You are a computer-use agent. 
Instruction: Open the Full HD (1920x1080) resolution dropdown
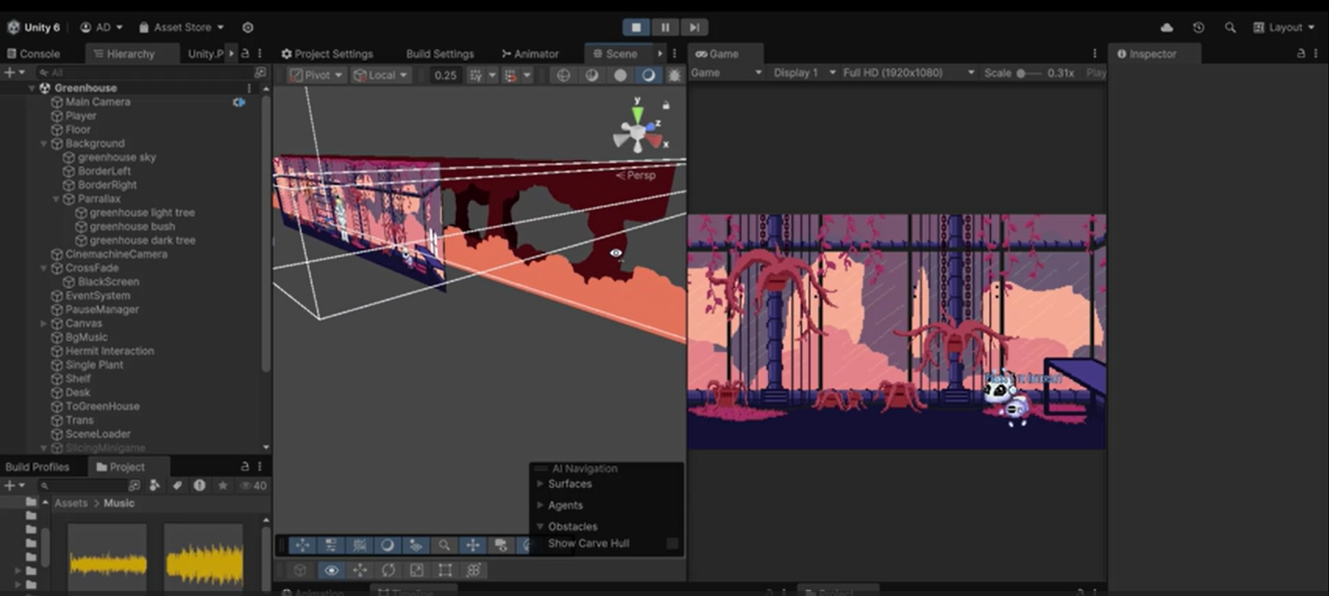909,72
